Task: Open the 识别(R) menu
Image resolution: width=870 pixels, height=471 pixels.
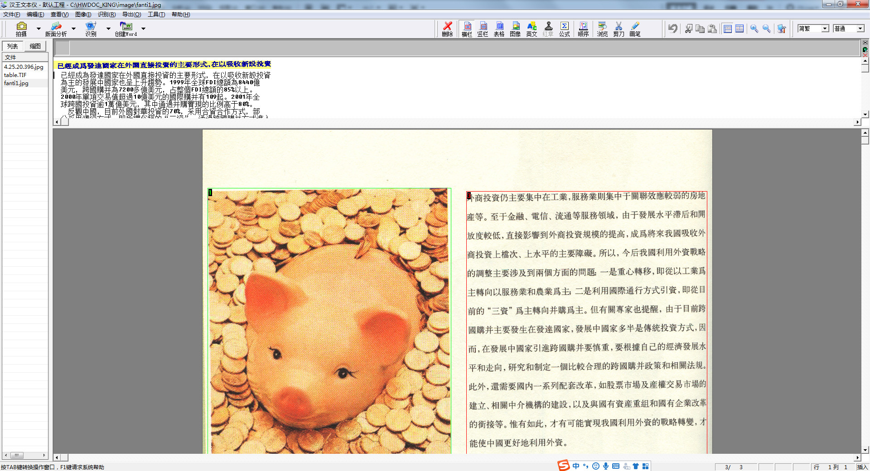Action: tap(106, 14)
